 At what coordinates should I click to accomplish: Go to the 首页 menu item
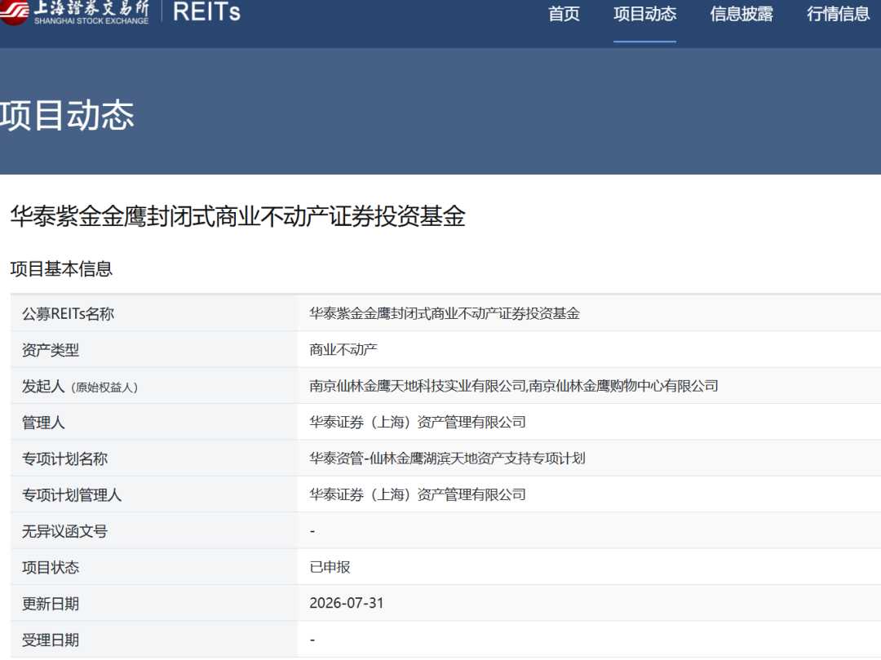click(x=564, y=14)
